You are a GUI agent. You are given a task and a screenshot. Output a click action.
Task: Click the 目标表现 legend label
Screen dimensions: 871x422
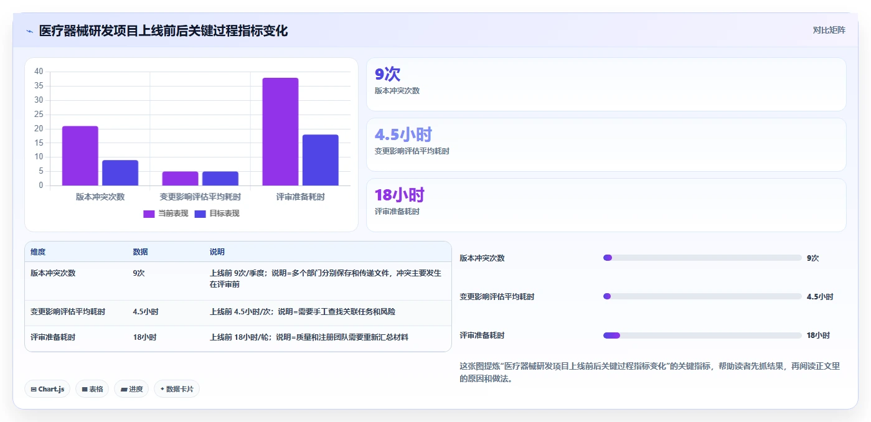coord(224,213)
